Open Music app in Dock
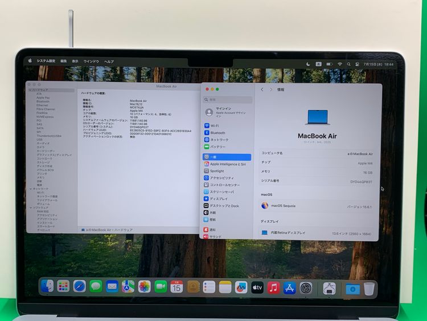The width and height of the screenshot is (427, 321). (273, 288)
